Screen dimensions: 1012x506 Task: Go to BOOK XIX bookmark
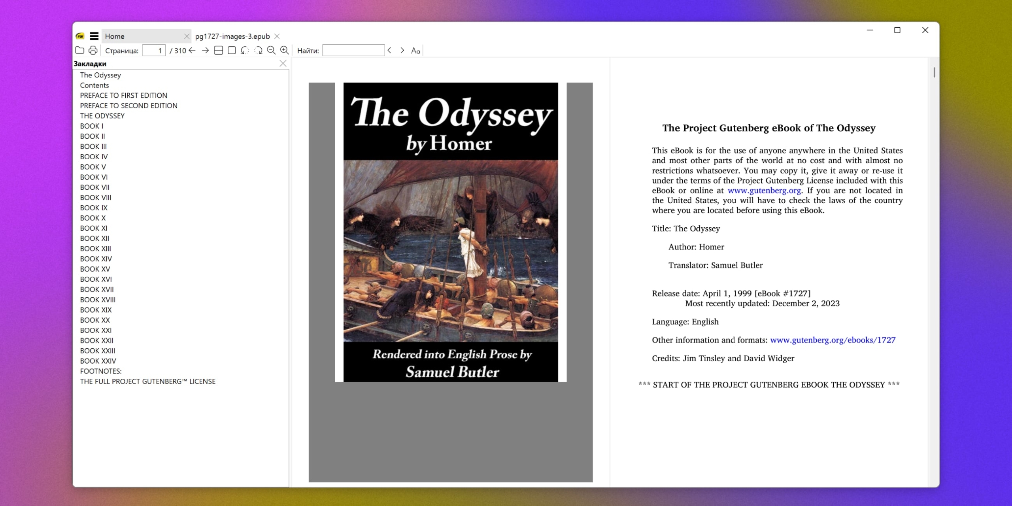[x=96, y=310]
